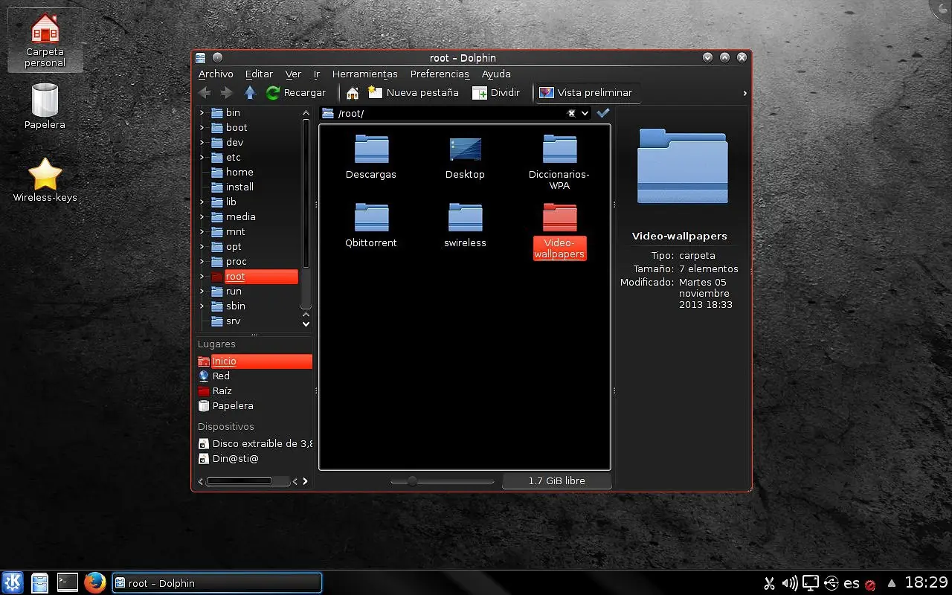
Task: Open the volume control in system tray
Action: point(790,583)
